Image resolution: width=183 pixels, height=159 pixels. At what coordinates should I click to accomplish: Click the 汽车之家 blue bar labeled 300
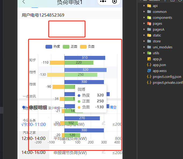point(84,130)
